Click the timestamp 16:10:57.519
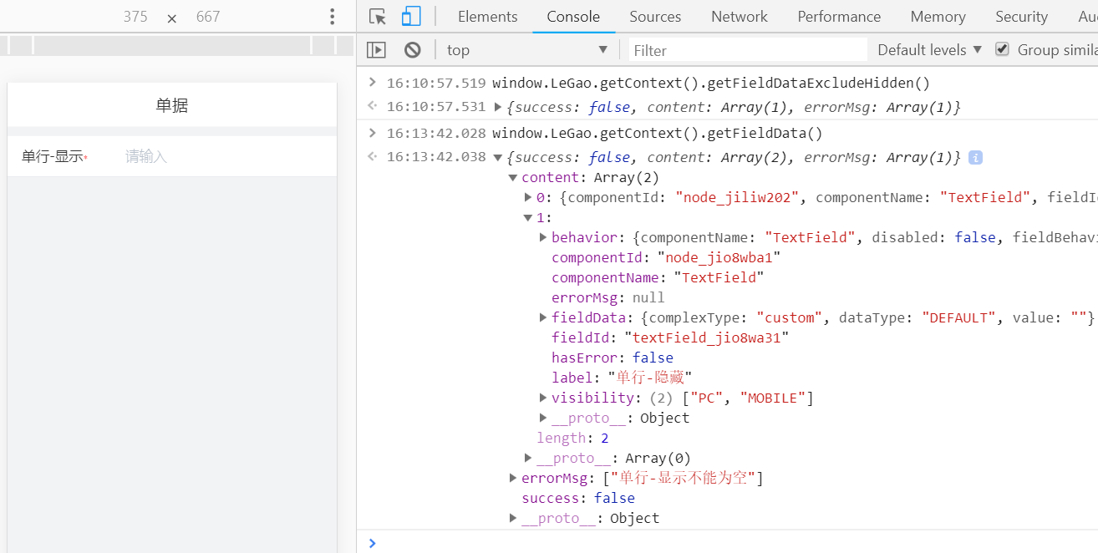Image resolution: width=1098 pixels, height=553 pixels. (x=436, y=83)
